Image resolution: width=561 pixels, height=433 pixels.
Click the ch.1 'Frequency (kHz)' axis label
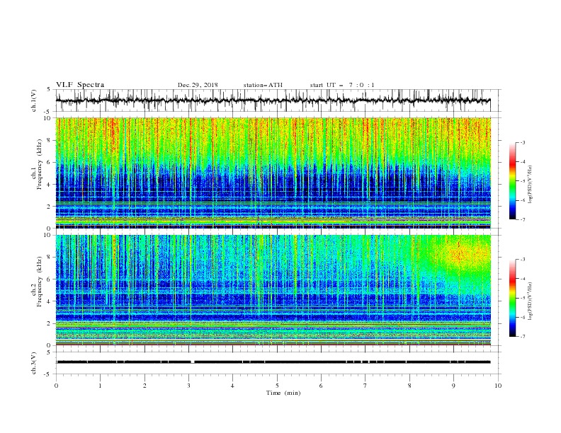(40, 164)
